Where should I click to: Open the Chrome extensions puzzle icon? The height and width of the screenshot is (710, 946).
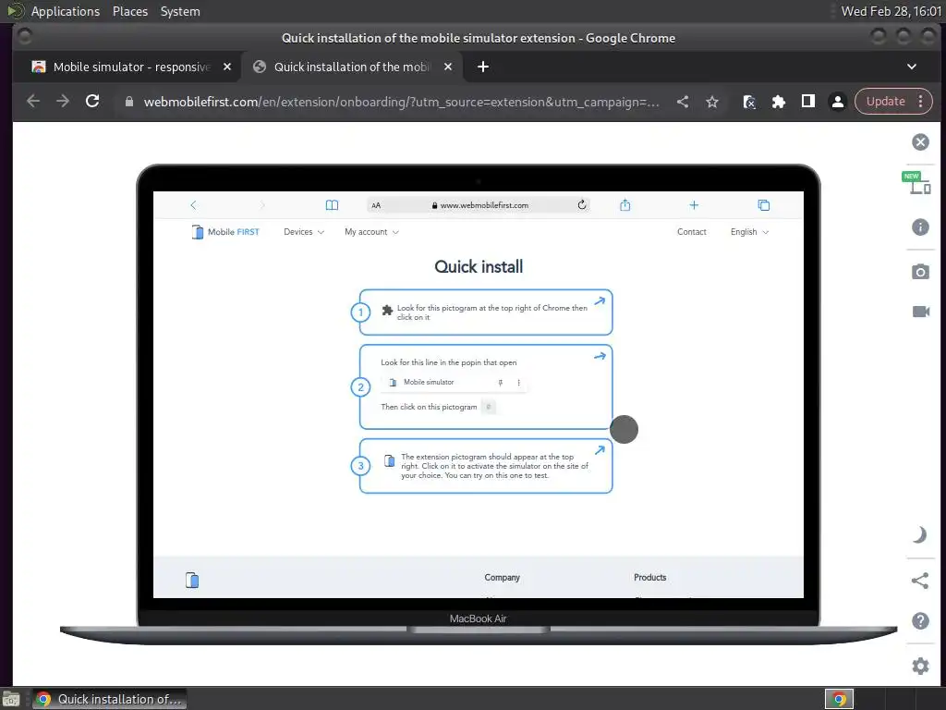tap(778, 102)
